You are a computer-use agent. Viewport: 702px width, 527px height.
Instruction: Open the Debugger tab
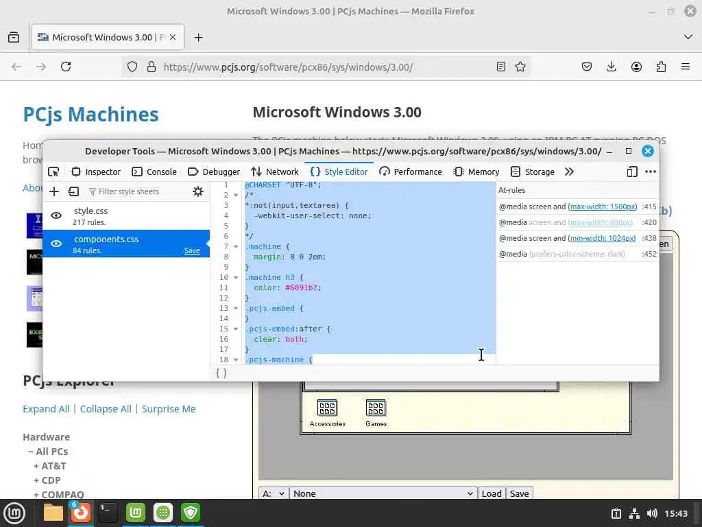214,172
